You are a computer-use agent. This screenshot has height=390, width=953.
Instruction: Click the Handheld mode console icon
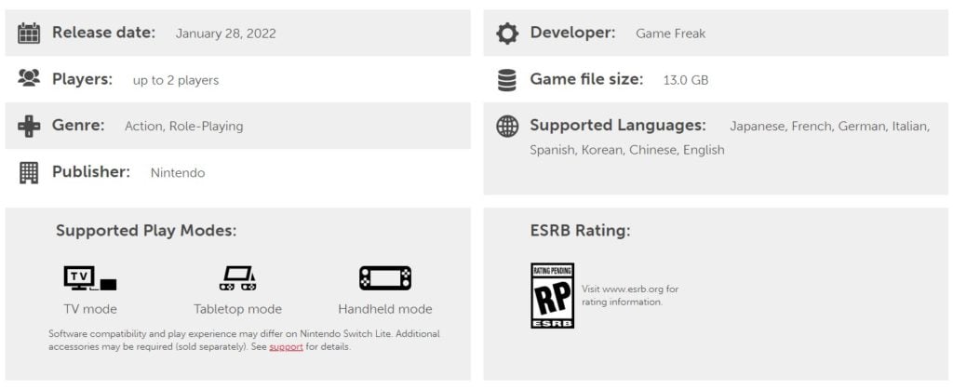click(385, 278)
